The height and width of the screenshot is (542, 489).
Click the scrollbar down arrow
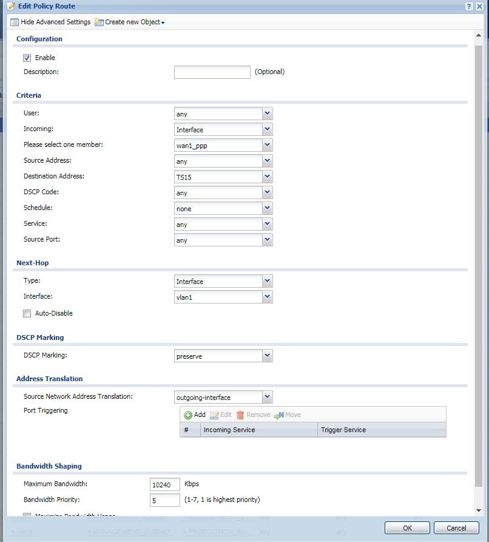tap(479, 510)
